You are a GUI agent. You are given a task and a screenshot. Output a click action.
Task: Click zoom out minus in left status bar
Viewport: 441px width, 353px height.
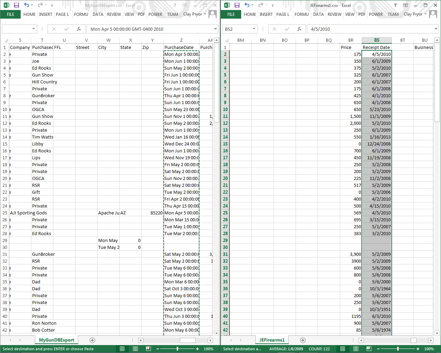point(158,349)
